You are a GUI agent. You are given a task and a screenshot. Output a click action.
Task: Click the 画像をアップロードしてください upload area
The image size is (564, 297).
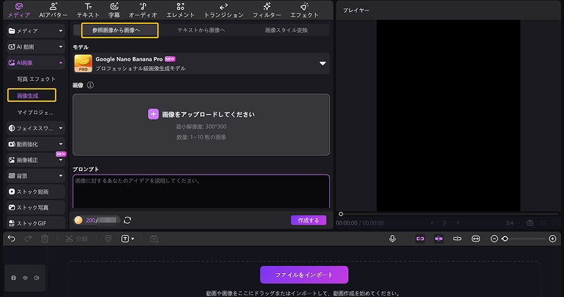[201, 125]
